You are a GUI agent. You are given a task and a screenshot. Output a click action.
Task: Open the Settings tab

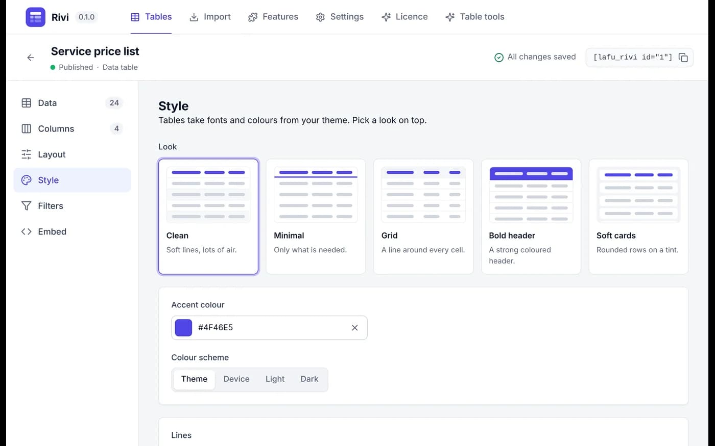[x=340, y=17]
